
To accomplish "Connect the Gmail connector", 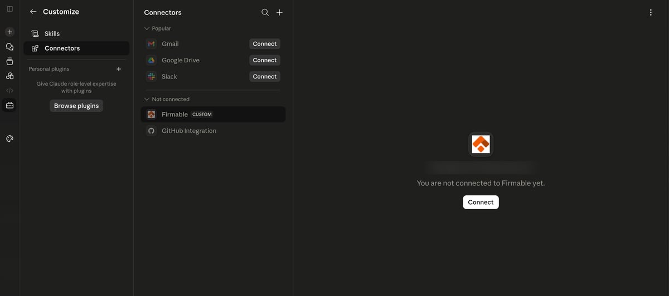I will point(264,44).
